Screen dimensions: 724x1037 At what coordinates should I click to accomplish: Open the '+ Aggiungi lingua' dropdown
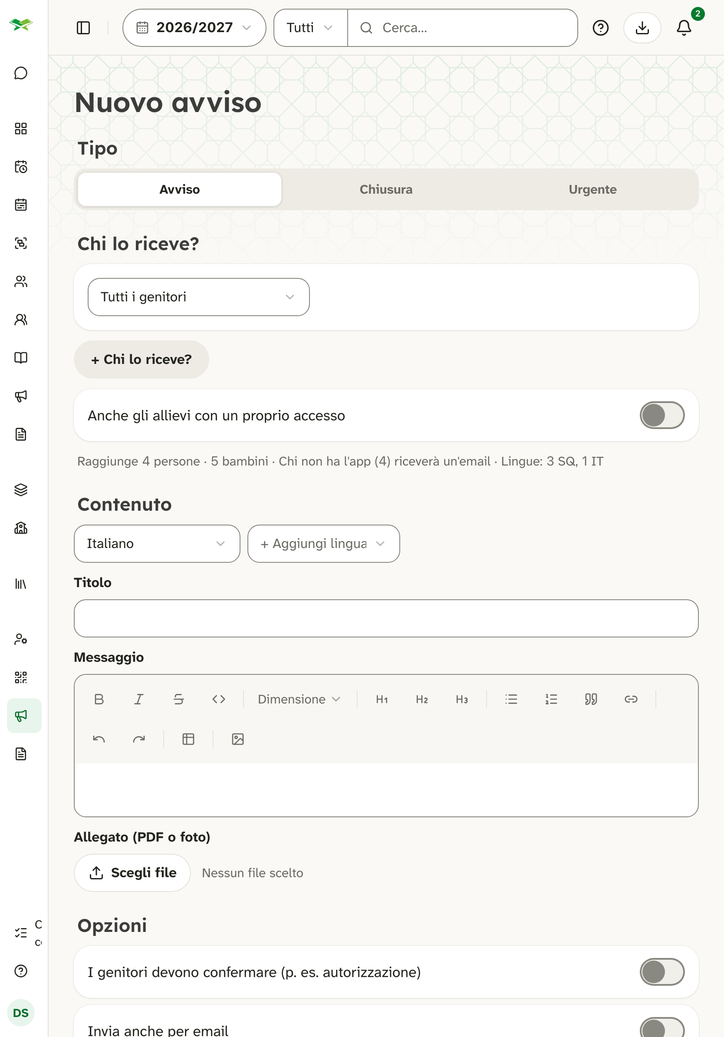point(324,543)
